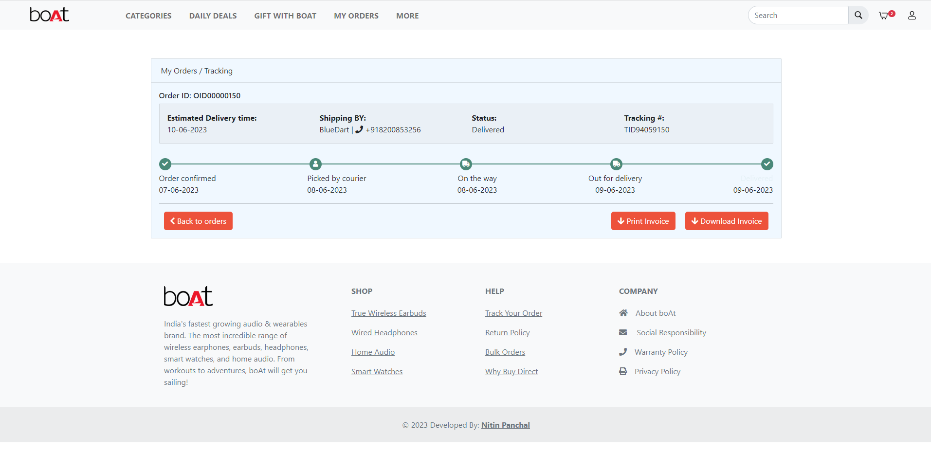
Task: Click the envelope icon beside Social Responsibility
Action: coord(623,332)
